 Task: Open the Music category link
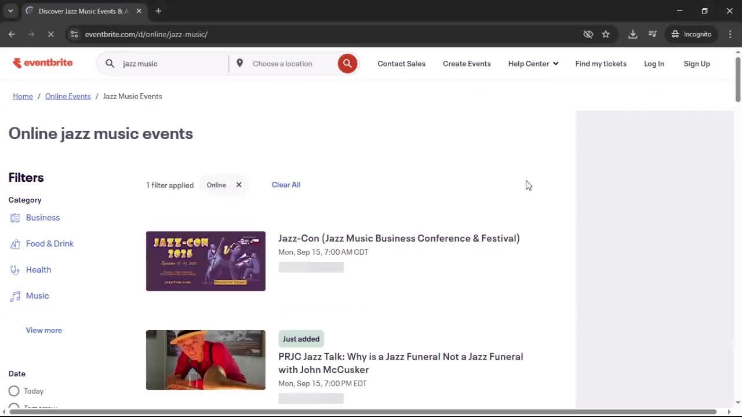pyautogui.click(x=38, y=296)
